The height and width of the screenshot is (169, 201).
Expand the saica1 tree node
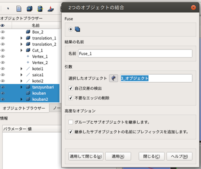coord(21,75)
